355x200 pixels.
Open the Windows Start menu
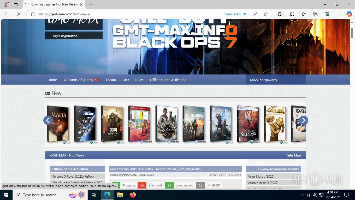(x=6, y=195)
